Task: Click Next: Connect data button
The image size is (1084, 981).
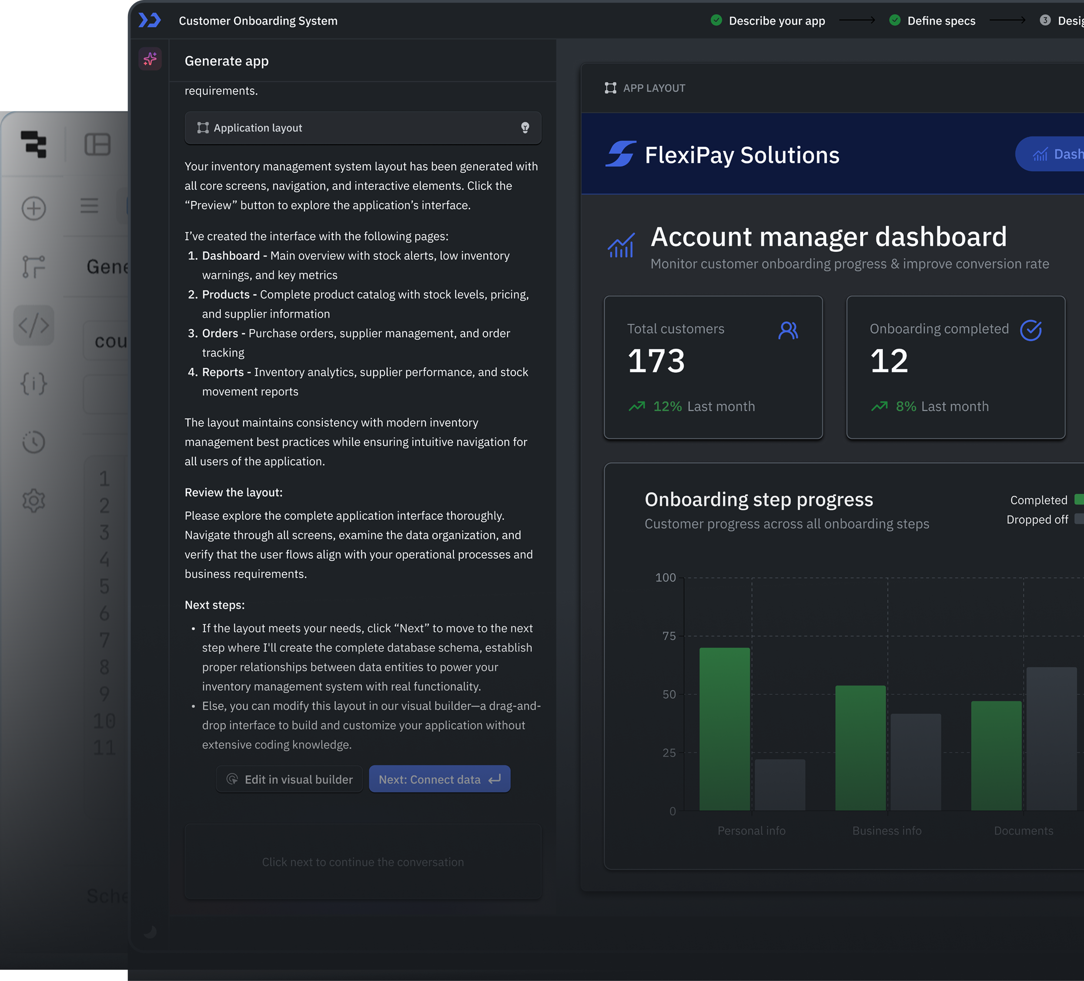Action: 439,779
